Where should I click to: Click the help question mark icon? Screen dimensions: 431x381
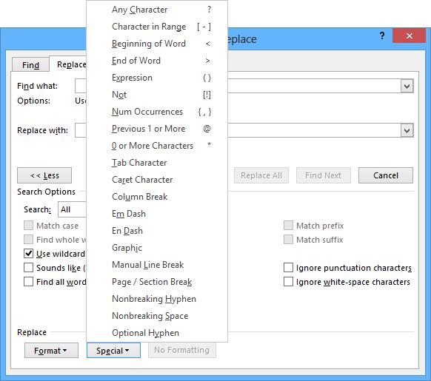382,36
